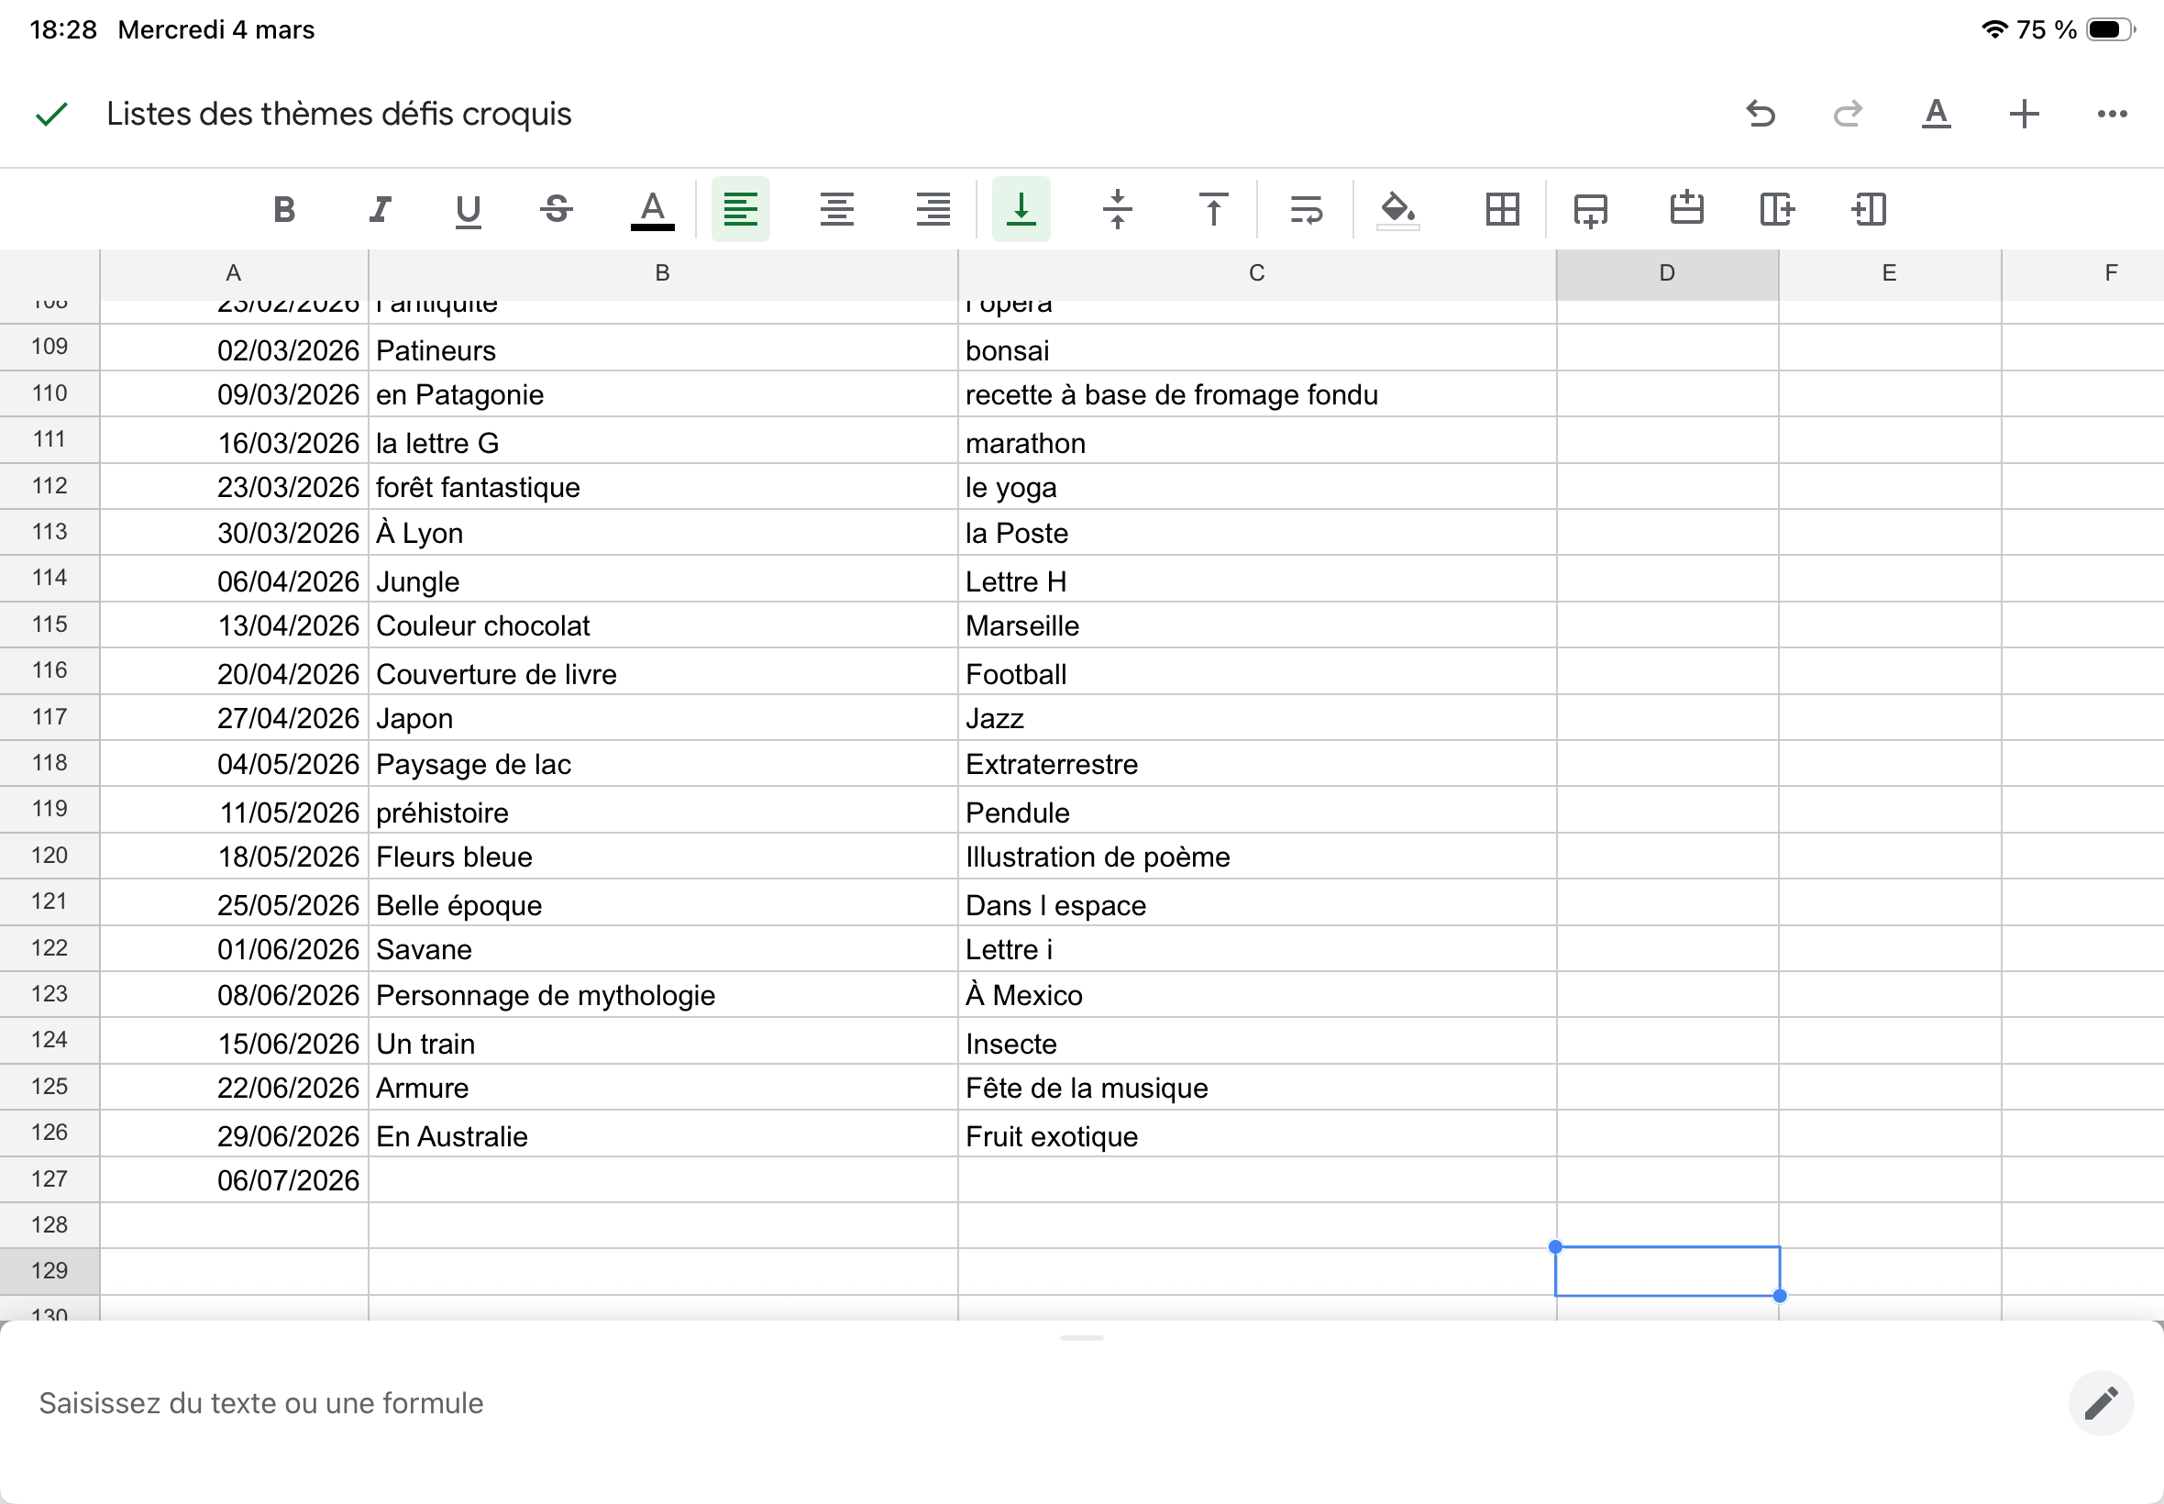Image resolution: width=2164 pixels, height=1504 pixels.
Task: Confirm edits with the green checkmark
Action: (x=52, y=114)
